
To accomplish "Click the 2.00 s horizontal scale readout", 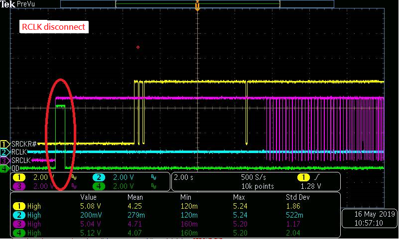I will point(183,177).
